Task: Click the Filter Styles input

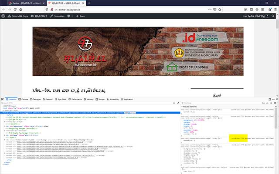Action: point(221,103)
